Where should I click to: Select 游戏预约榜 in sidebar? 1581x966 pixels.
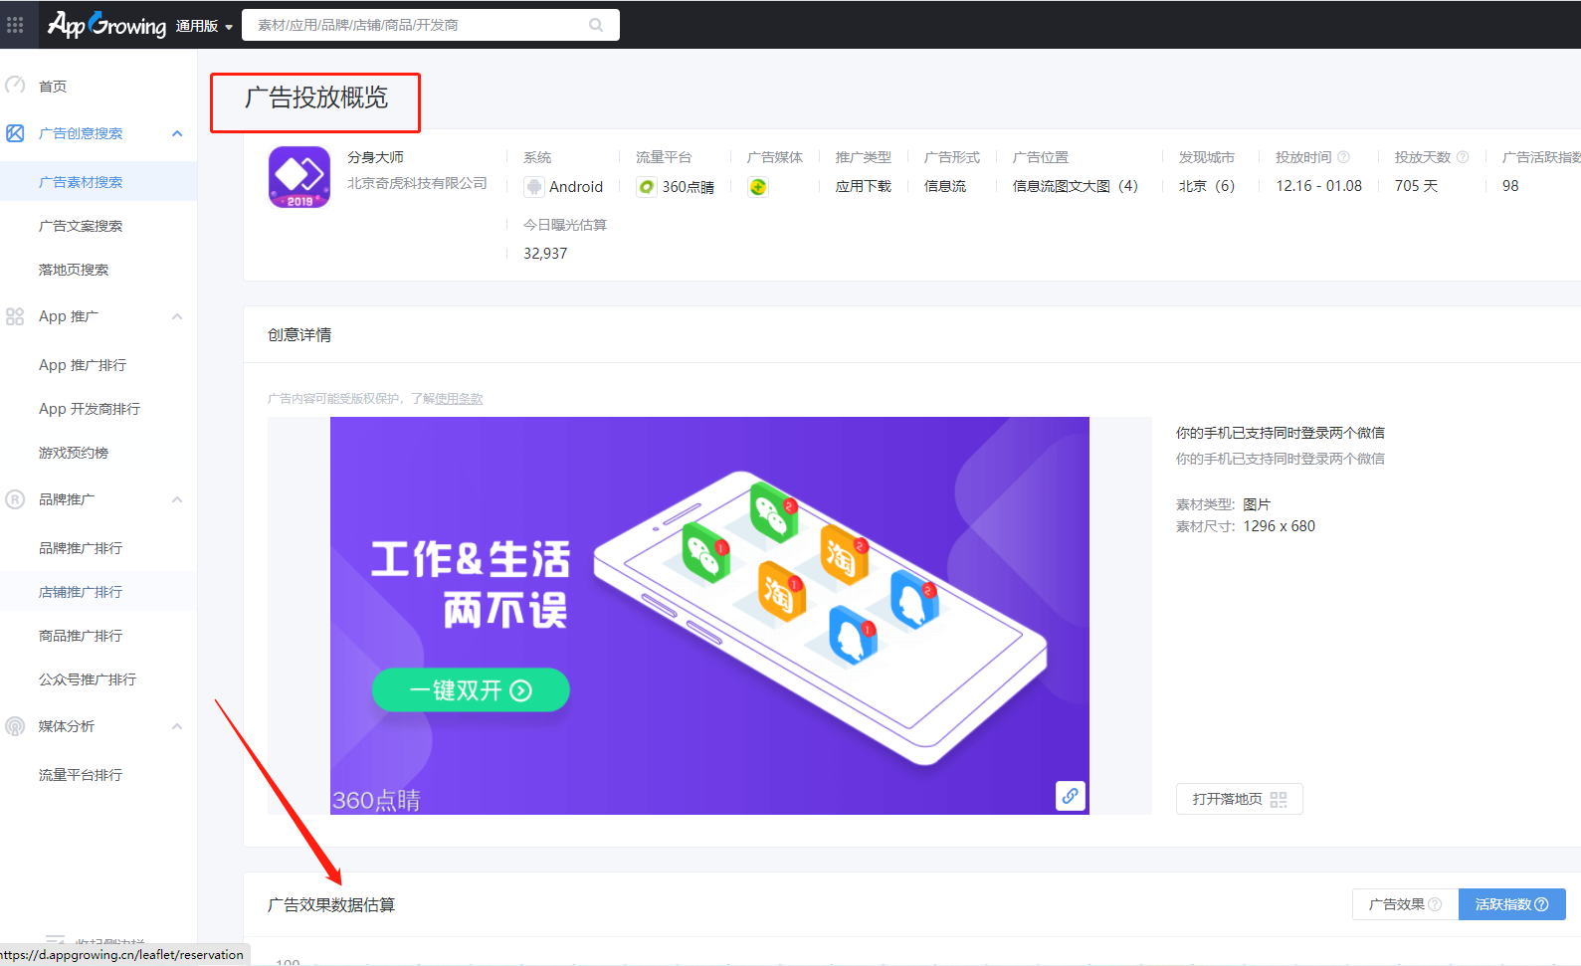pyautogui.click(x=74, y=453)
